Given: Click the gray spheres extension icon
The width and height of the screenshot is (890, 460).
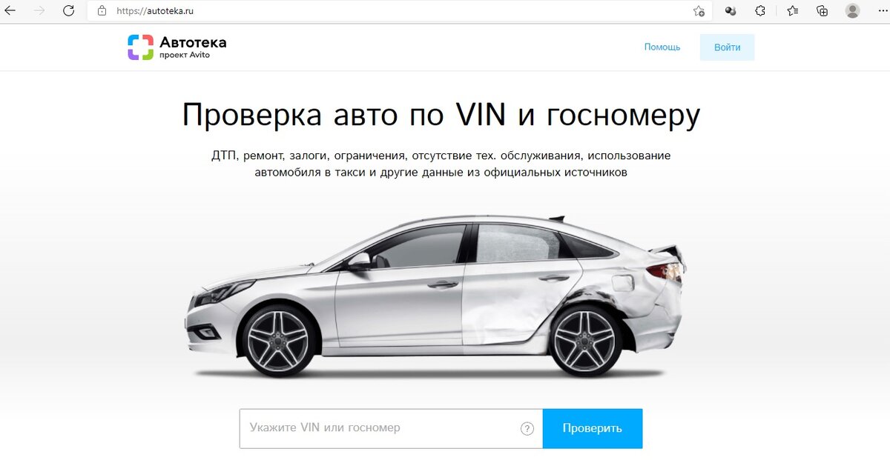Looking at the screenshot, I should (x=731, y=10).
